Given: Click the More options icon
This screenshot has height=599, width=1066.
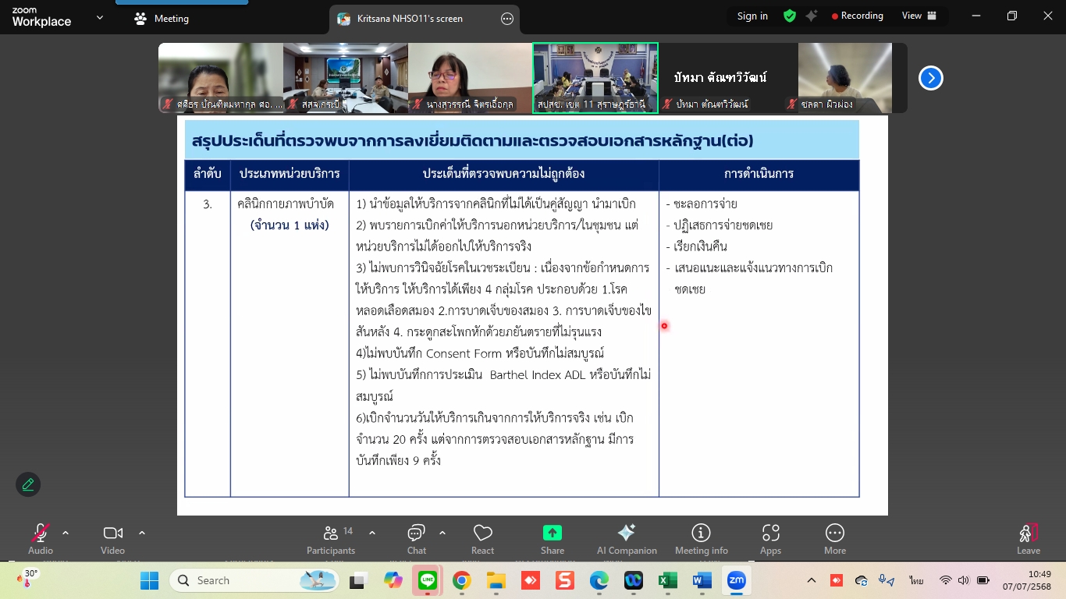Looking at the screenshot, I should click(x=834, y=539).
